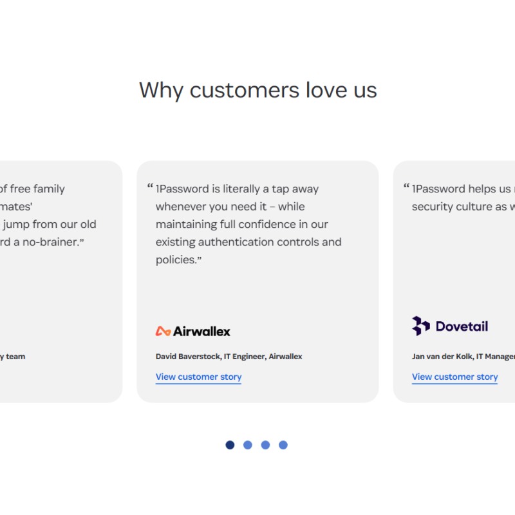
Task: Click David Baverstock's name and title
Action: click(229, 356)
